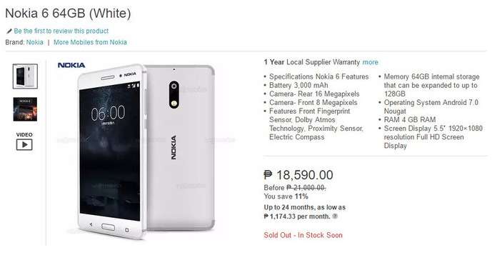The image size is (492, 260).
Task: Click the installment info question-mark icon
Action: point(335,216)
